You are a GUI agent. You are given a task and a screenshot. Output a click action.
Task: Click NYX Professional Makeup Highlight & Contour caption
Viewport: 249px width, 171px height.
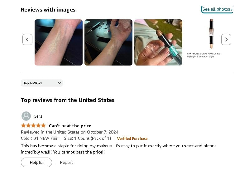(204, 55)
